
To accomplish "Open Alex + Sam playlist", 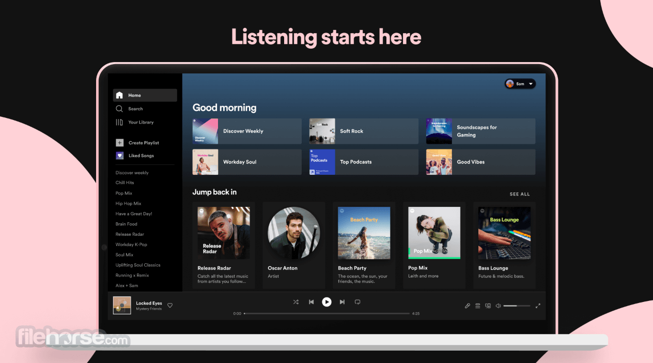I will click(127, 285).
